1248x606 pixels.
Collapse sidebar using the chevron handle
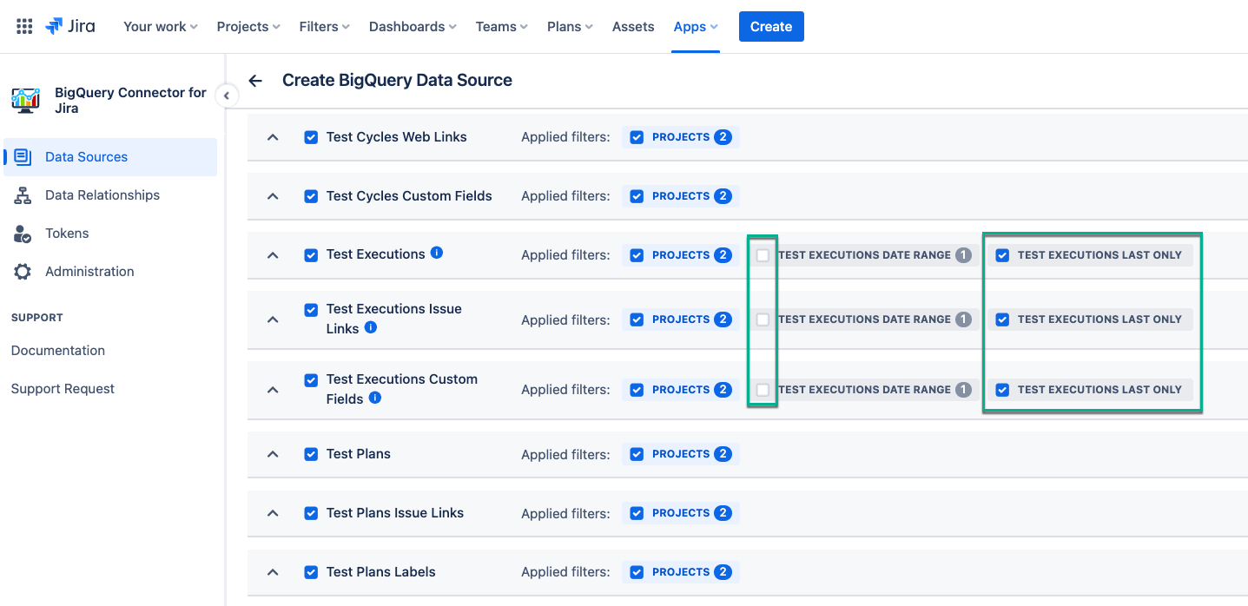(x=226, y=96)
